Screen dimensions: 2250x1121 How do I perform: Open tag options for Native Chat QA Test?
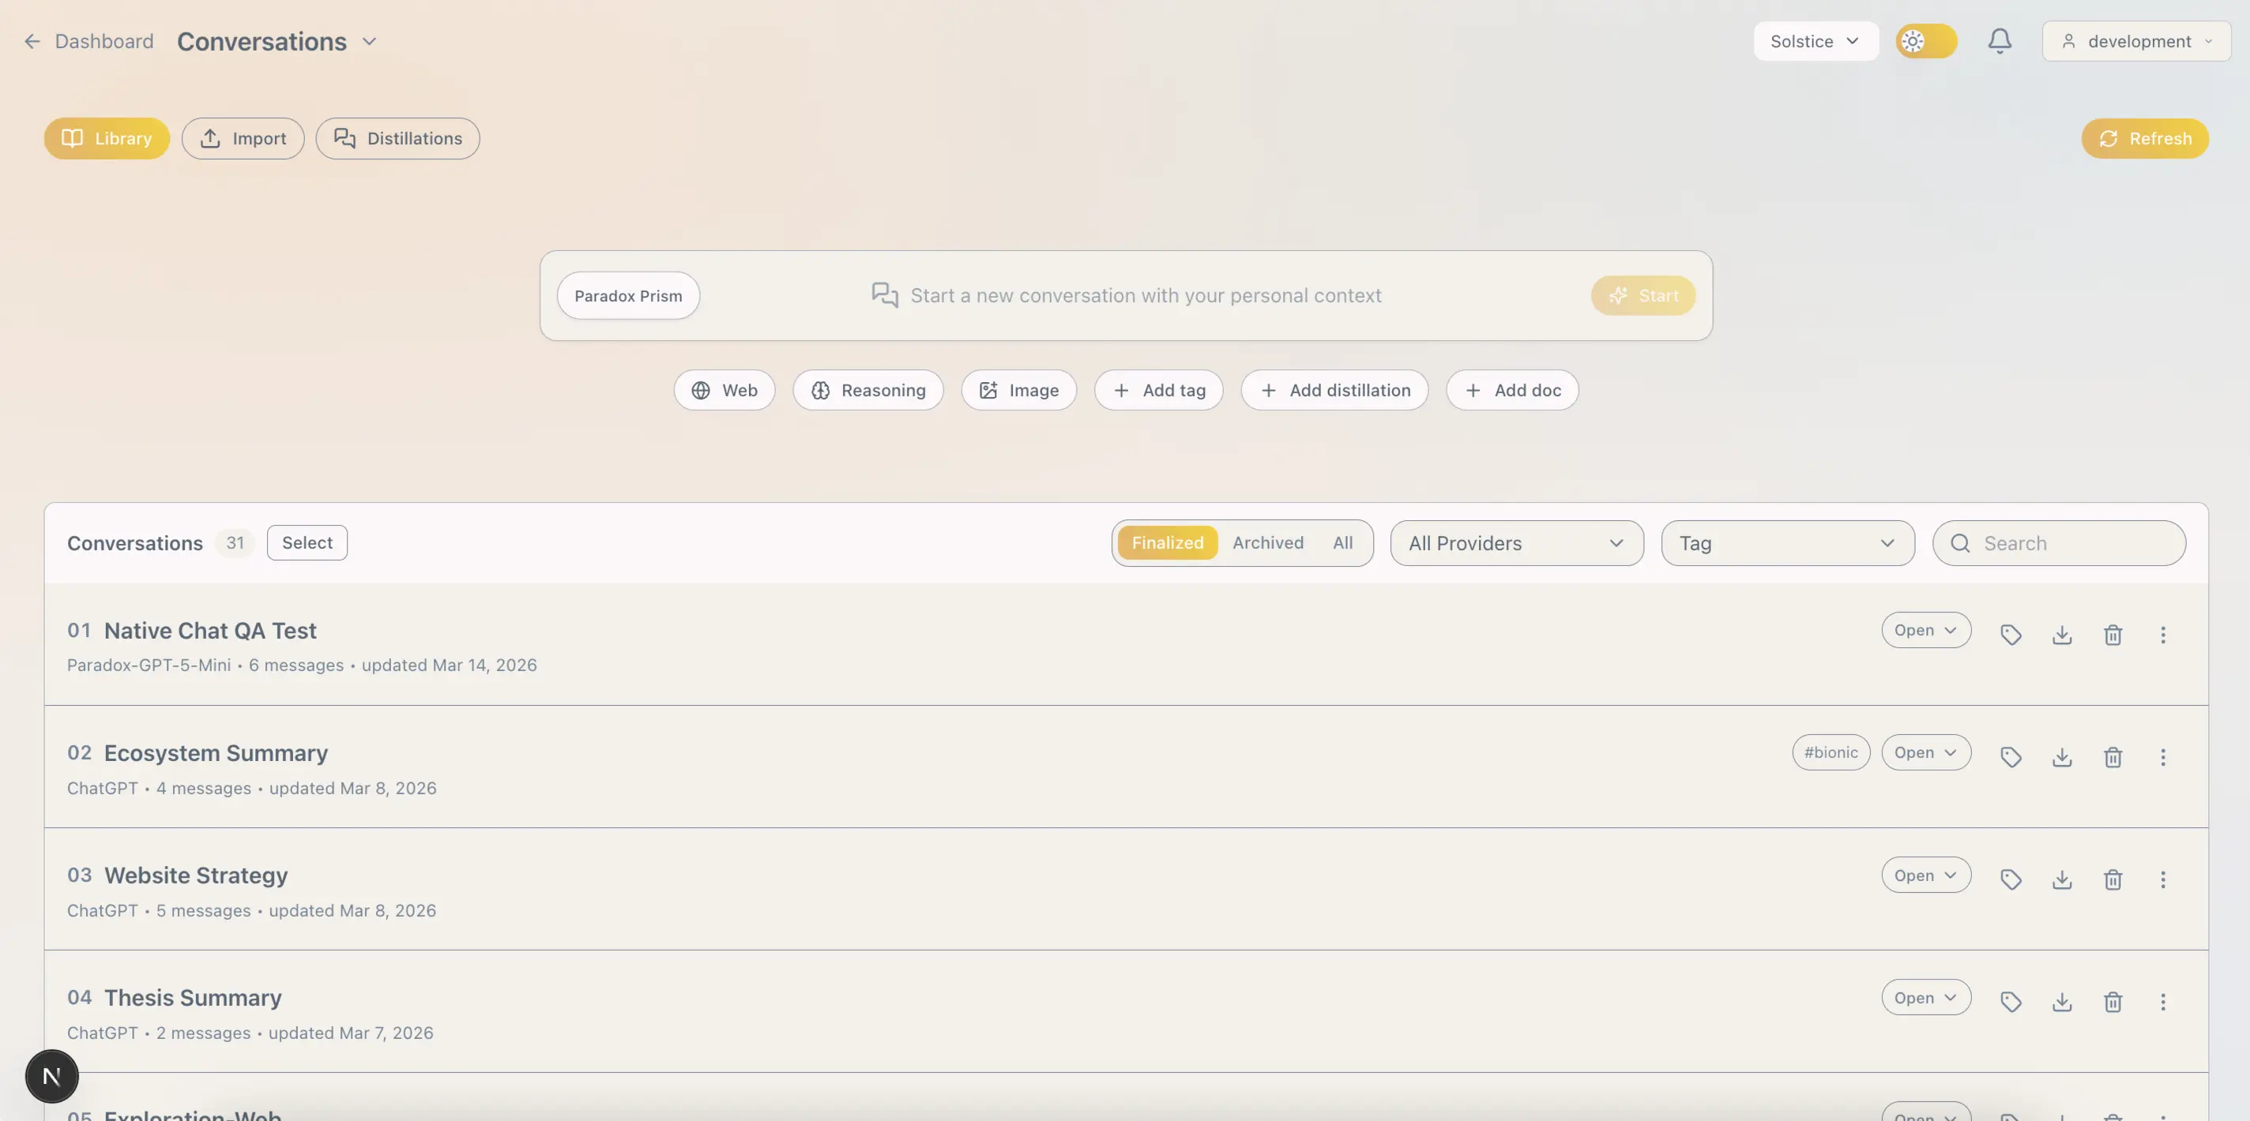(2011, 635)
